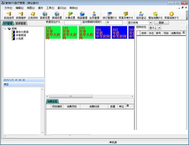Open the 操作 menu

(x=41, y=8)
